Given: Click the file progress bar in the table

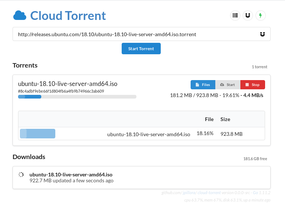Looking at the screenshot, I should [x=38, y=134].
